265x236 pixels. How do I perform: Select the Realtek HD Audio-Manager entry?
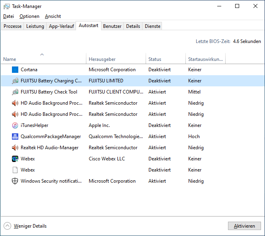(x=49, y=148)
